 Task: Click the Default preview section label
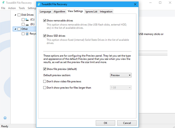click(x=57, y=75)
